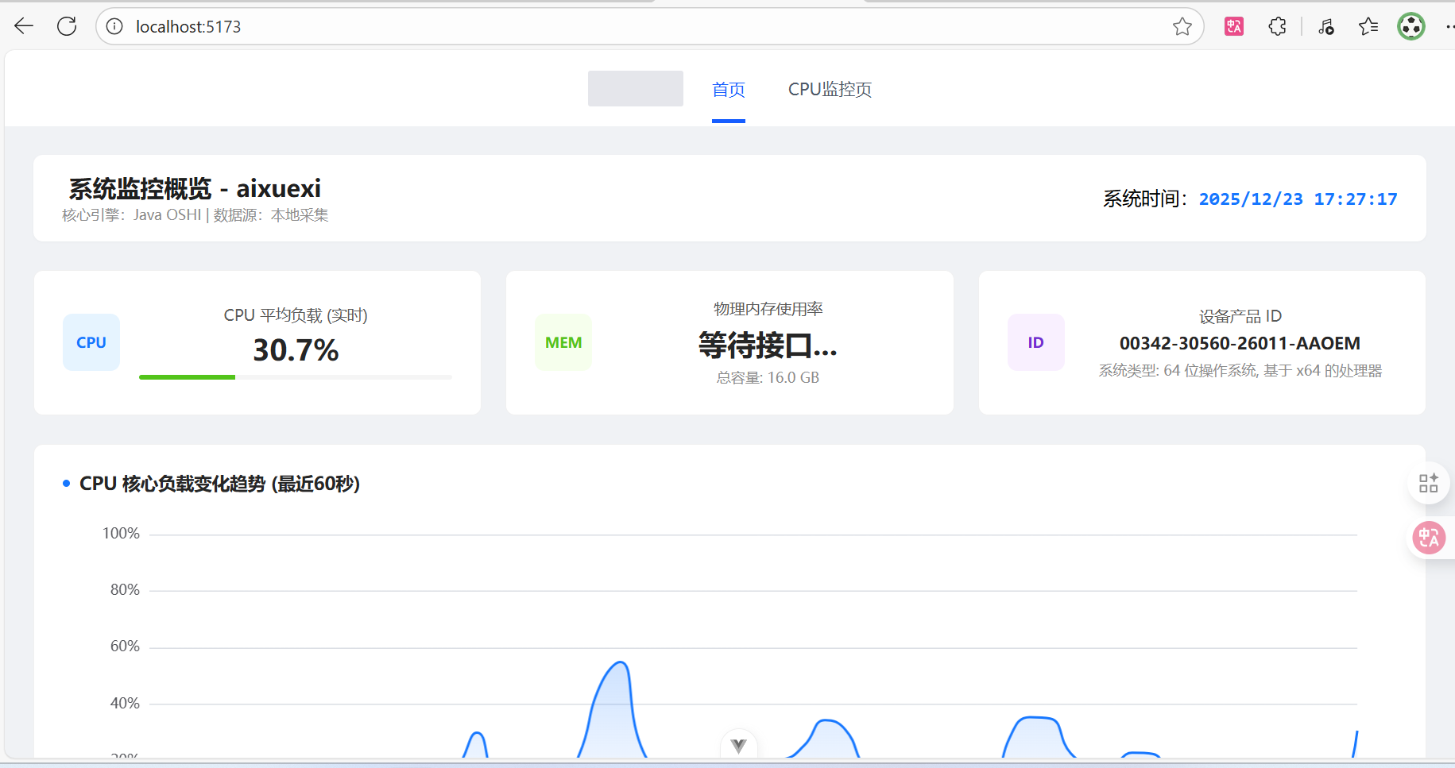The width and height of the screenshot is (1455, 768).
Task: Click the gray logo placeholder in navbar
Action: coord(636,88)
